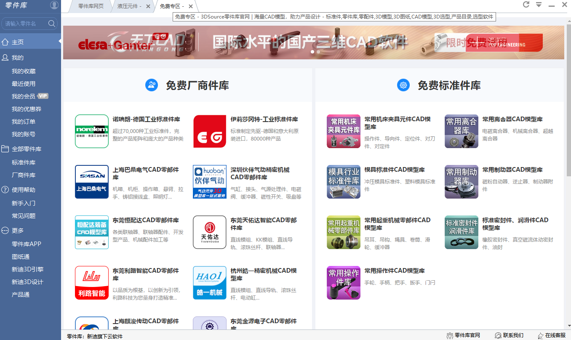The height and width of the screenshot is (340, 571).
Task: Open 图纸通 in sidebar
Action: pos(21,257)
